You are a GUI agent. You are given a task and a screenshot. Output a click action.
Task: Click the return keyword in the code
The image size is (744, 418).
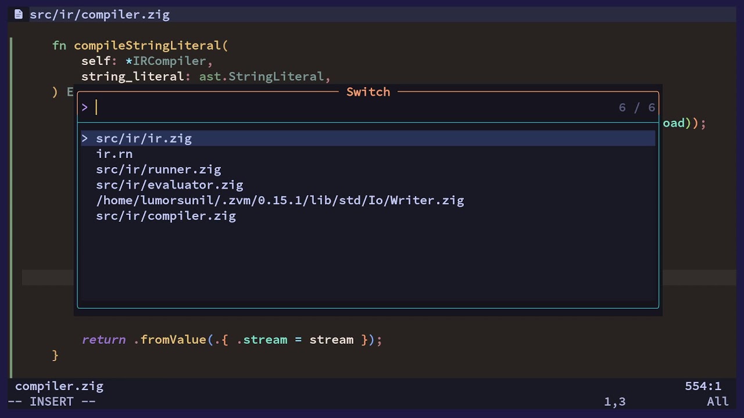click(x=103, y=340)
